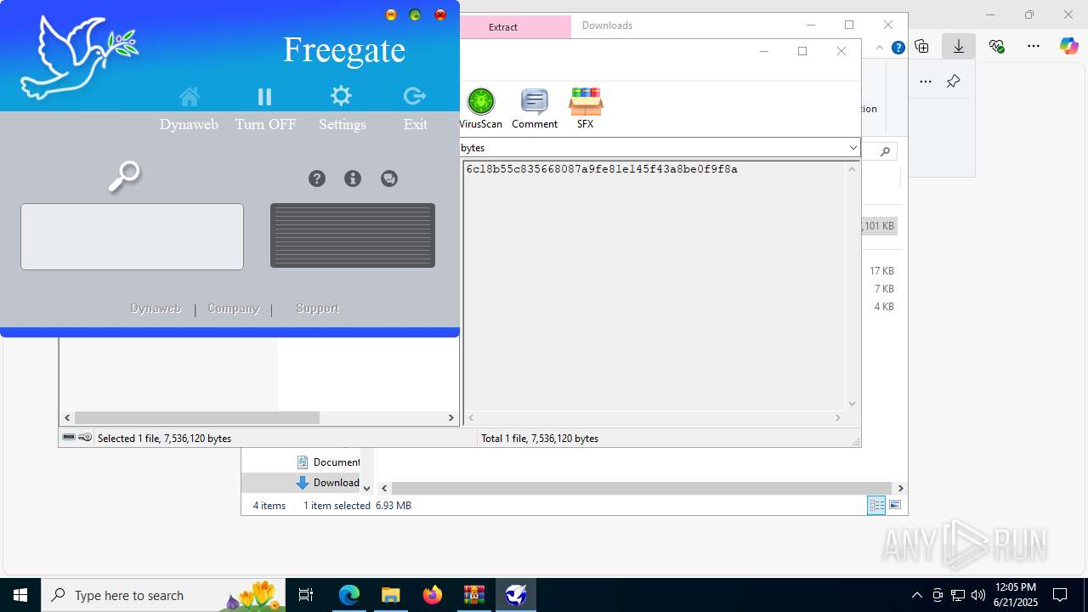Click the WinRAR status bar drive icon
1088x612 pixels.
pyautogui.click(x=69, y=438)
